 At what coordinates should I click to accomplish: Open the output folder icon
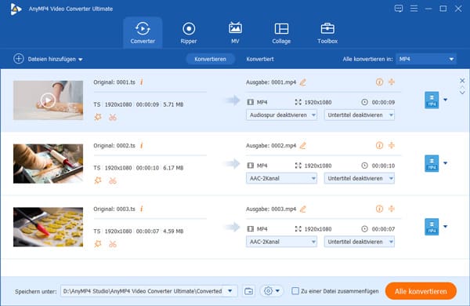pos(248,291)
